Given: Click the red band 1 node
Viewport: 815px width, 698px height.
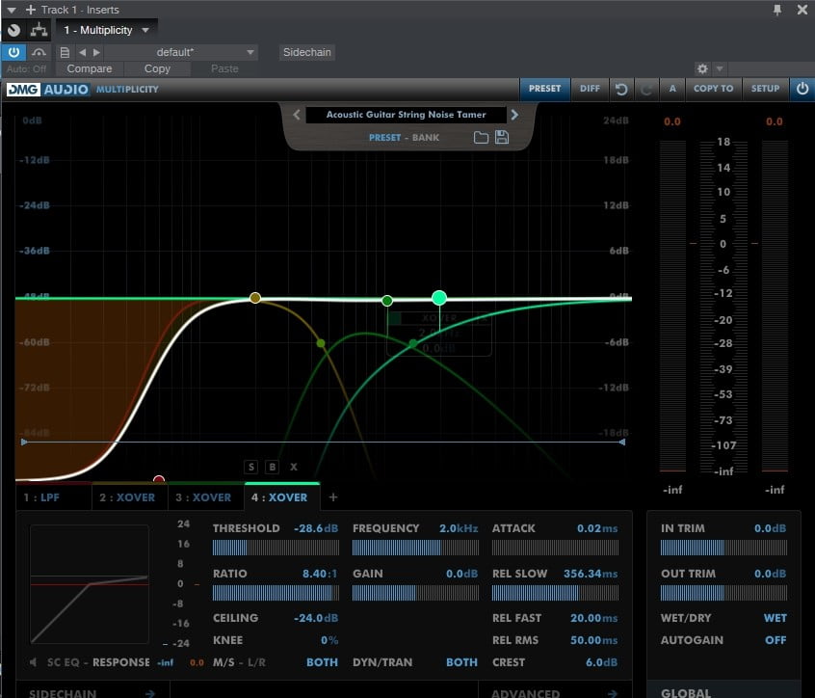Looking at the screenshot, I should coord(159,479).
